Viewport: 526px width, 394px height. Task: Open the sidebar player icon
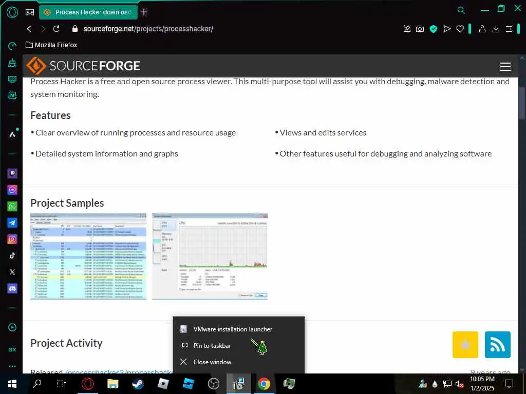(12, 327)
